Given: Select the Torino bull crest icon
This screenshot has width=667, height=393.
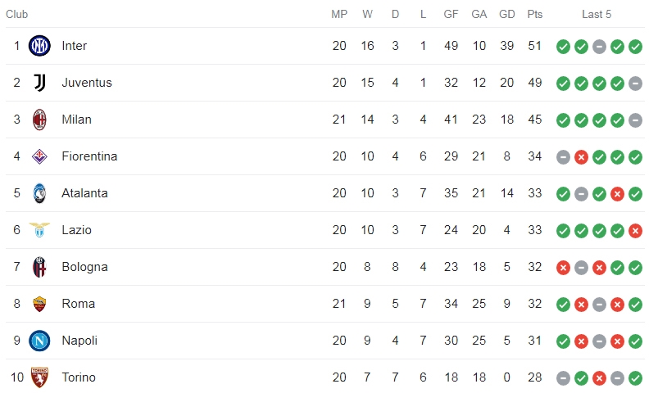Looking at the screenshot, I should tap(39, 377).
